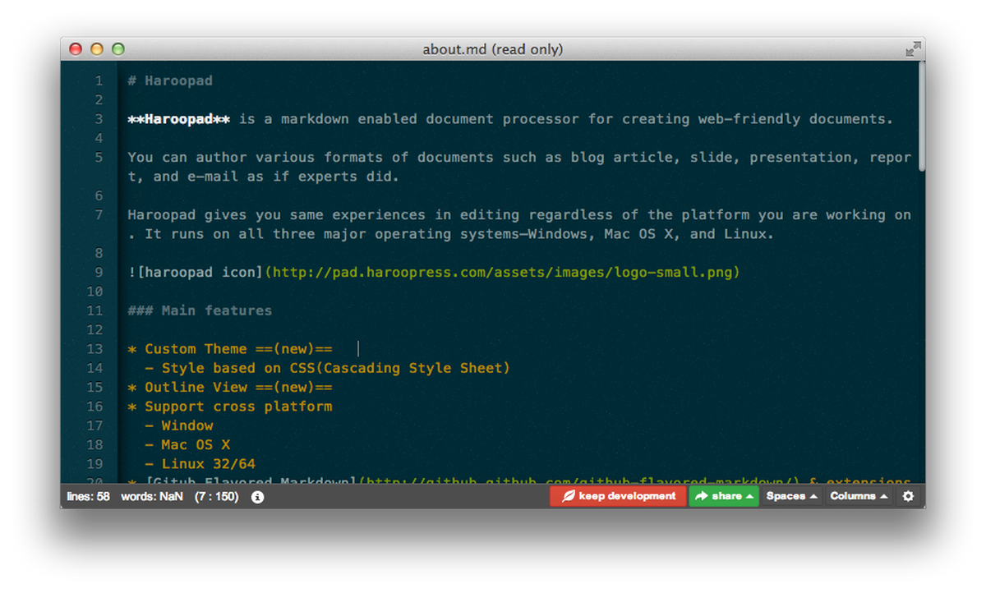
Task: Enter fullscreen using the title bar arrows icon
Action: (913, 49)
